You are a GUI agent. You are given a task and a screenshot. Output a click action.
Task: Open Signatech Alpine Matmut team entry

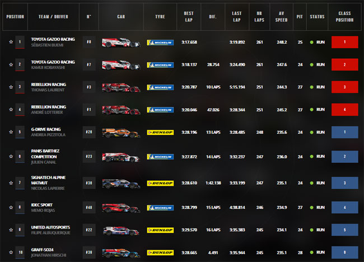(x=48, y=183)
